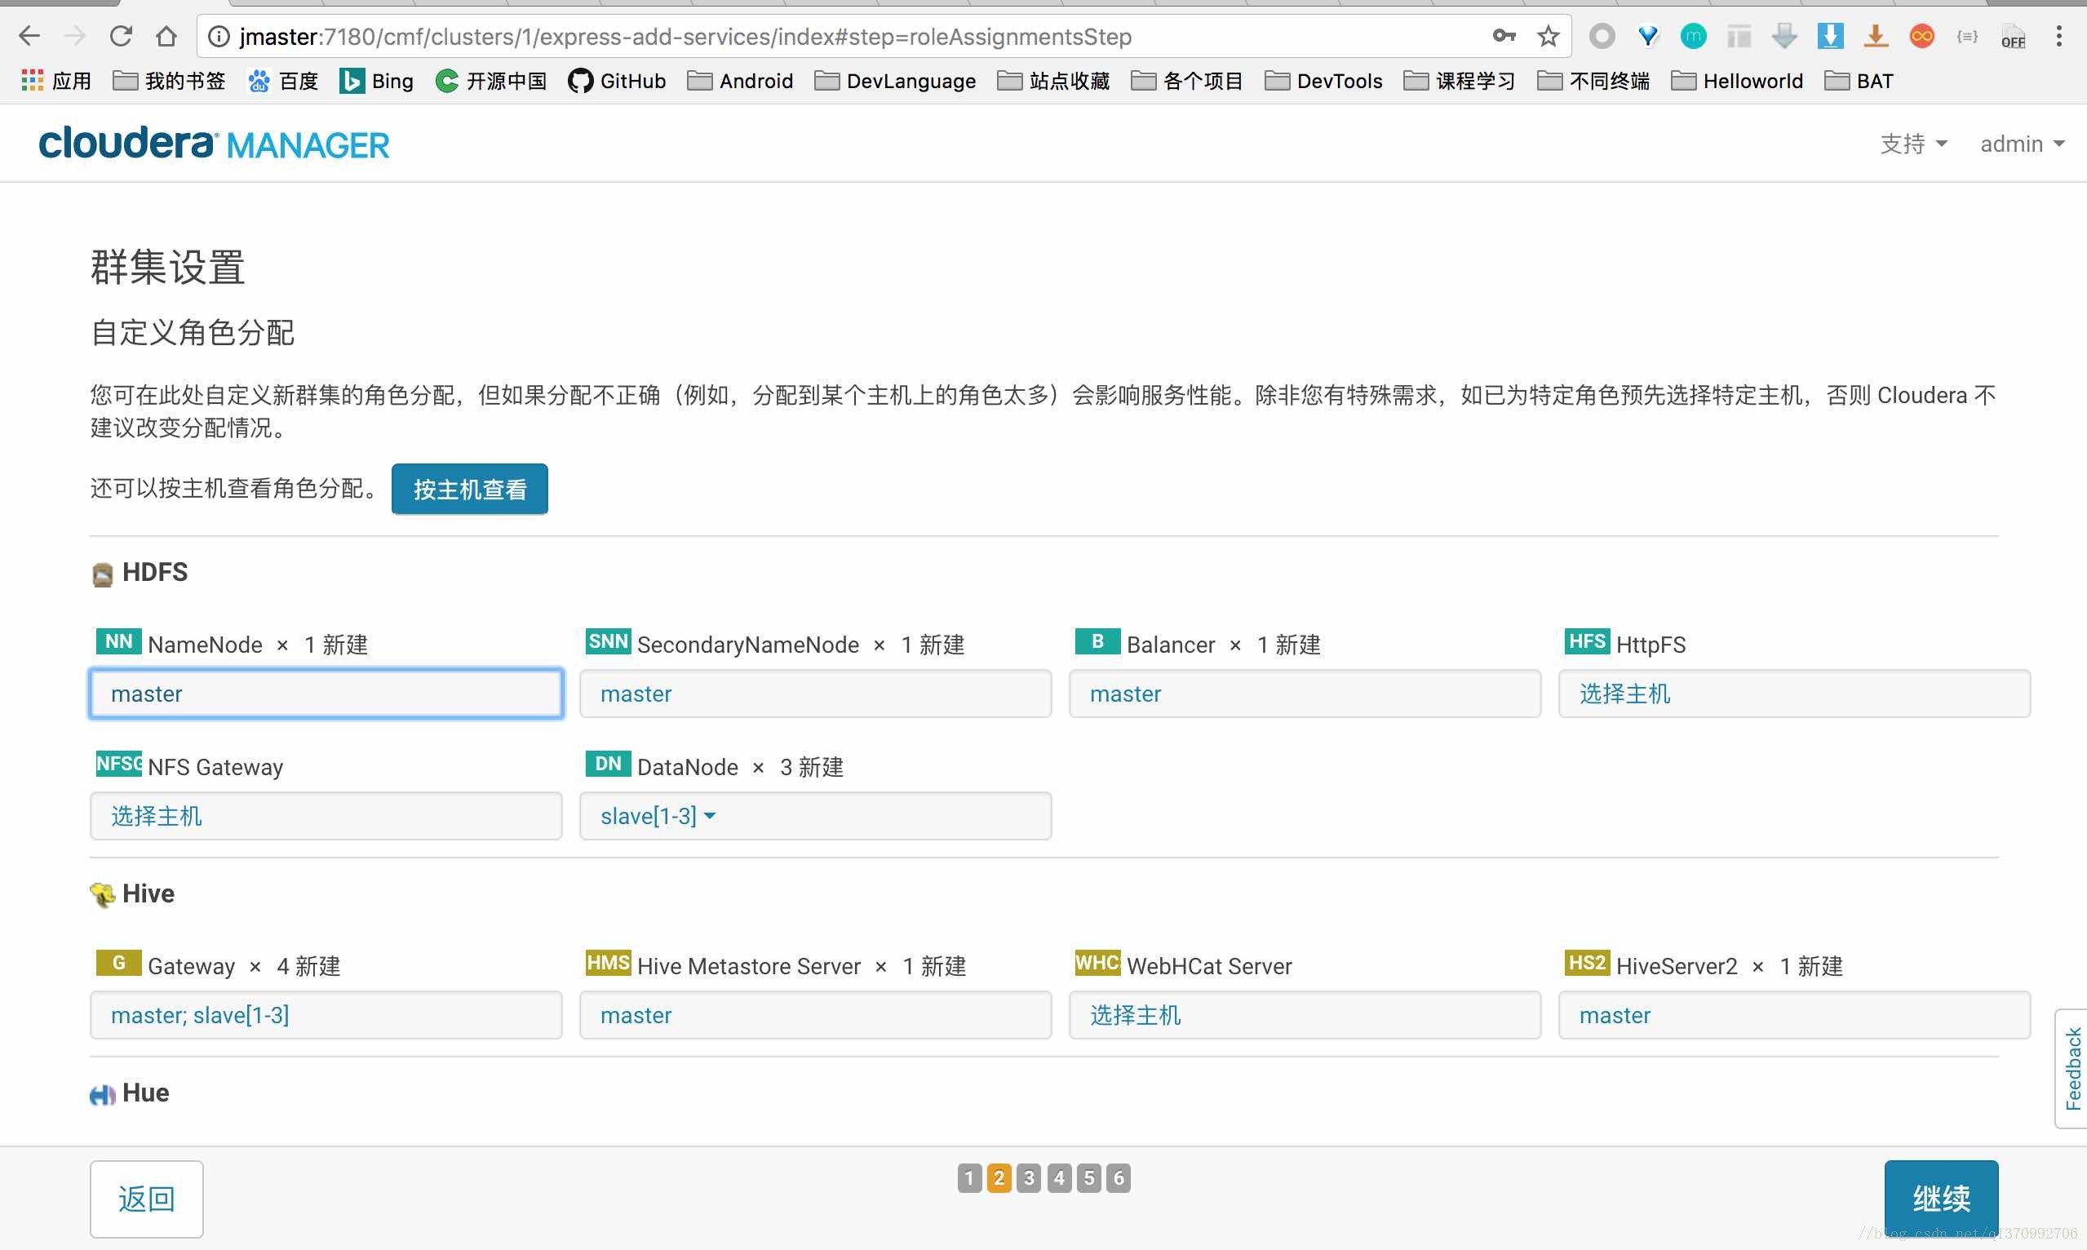Go to wizard step 3
Image resolution: width=2087 pixels, height=1250 pixels.
coord(1028,1177)
